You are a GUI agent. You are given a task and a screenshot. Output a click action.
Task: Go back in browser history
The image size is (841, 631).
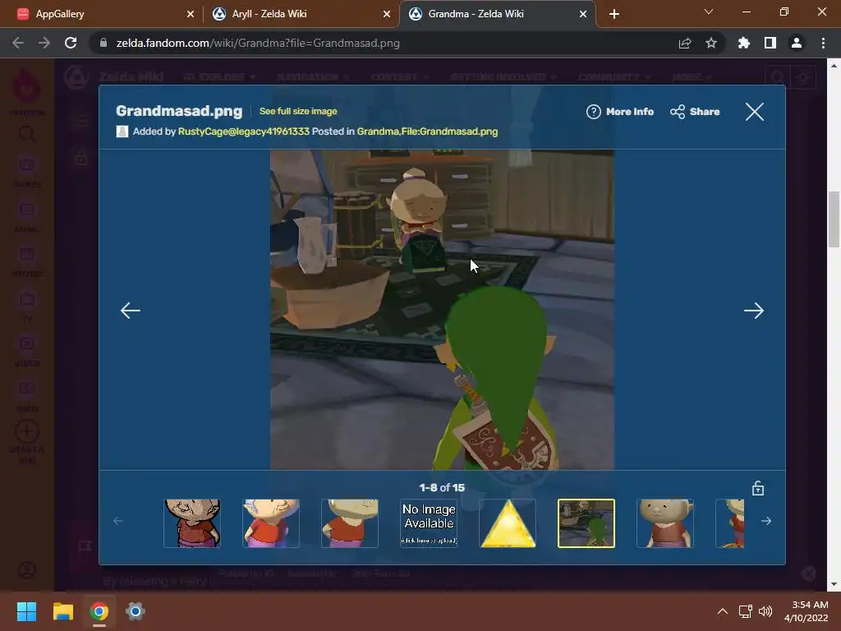pos(18,43)
